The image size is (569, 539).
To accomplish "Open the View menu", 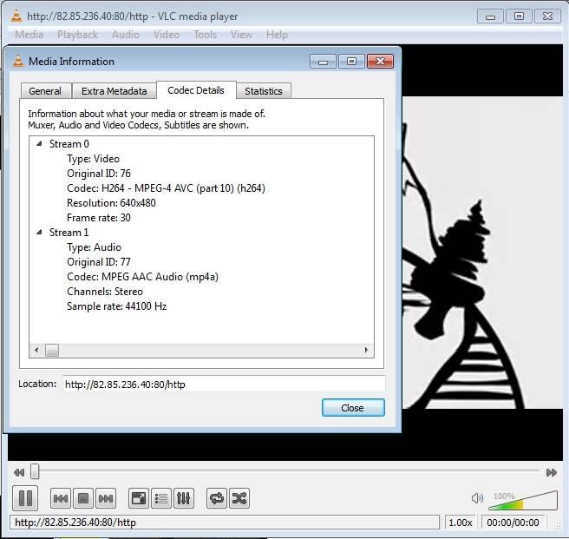I will tap(241, 35).
